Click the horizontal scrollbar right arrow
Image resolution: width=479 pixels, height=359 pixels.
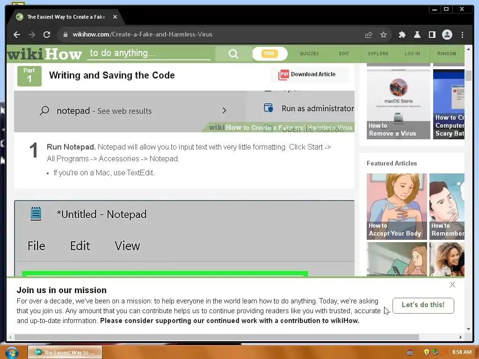461,337
